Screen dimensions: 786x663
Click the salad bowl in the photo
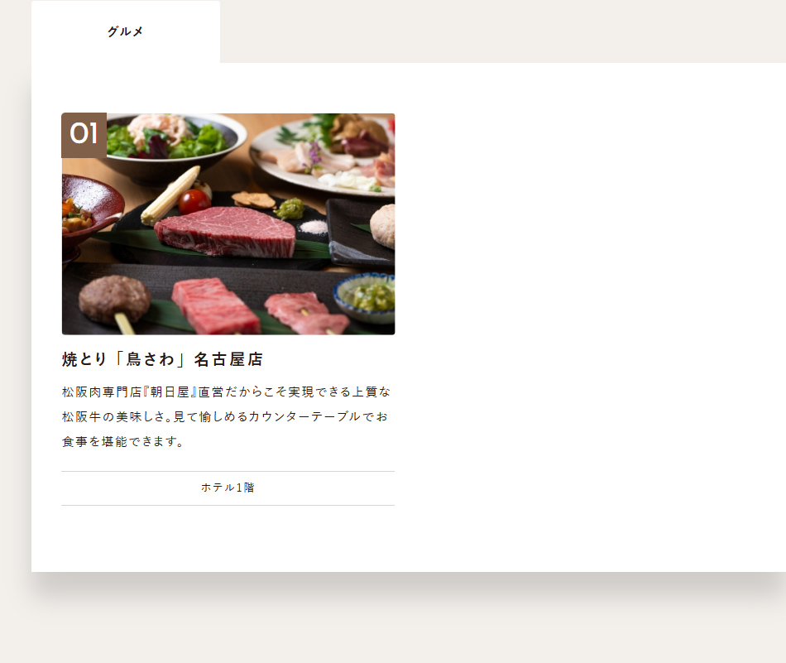click(x=170, y=143)
